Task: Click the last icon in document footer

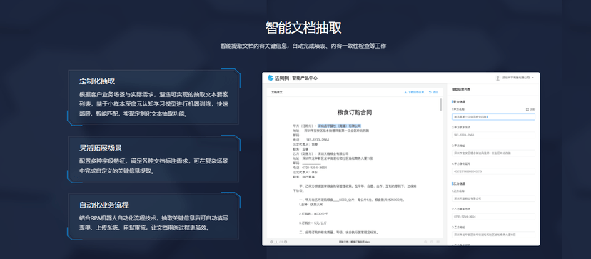Action: [x=438, y=242]
